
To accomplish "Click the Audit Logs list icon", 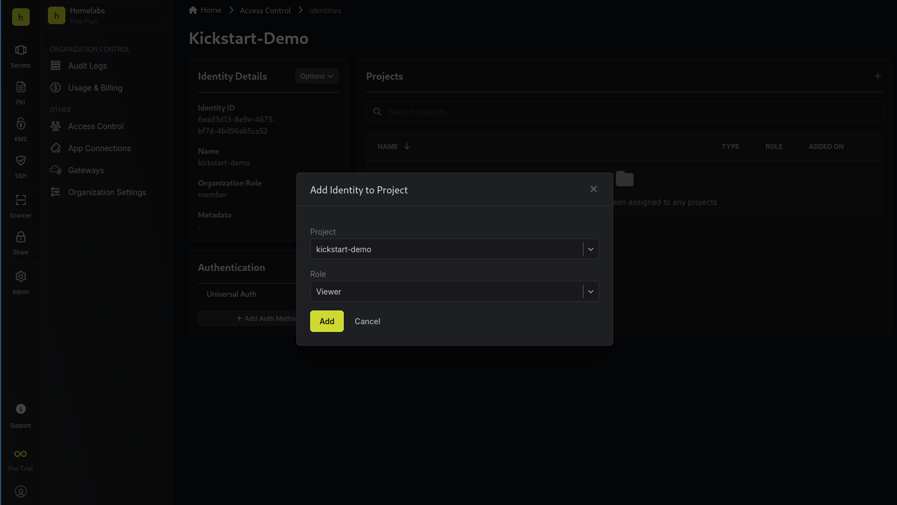I will (x=56, y=65).
